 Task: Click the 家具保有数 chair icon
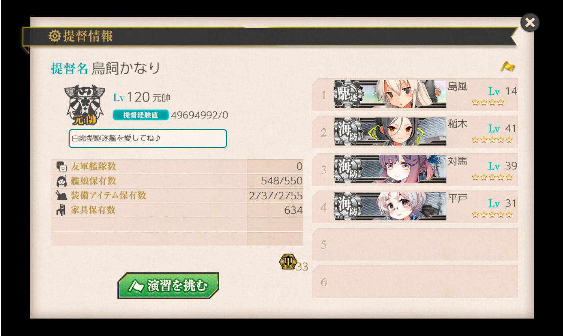[61, 210]
